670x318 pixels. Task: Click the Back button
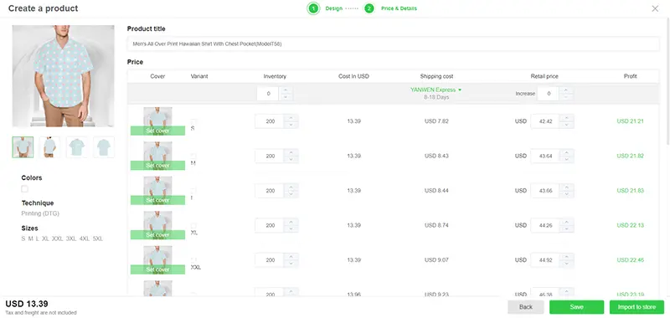click(x=526, y=307)
